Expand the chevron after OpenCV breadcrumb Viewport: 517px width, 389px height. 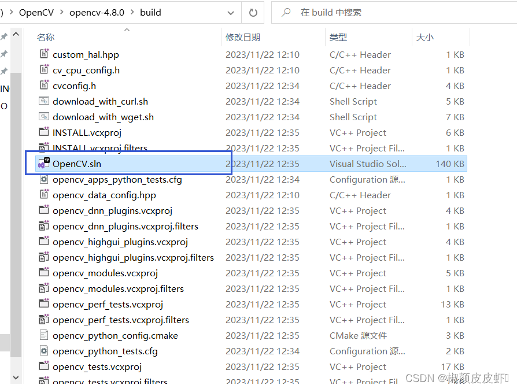62,12
